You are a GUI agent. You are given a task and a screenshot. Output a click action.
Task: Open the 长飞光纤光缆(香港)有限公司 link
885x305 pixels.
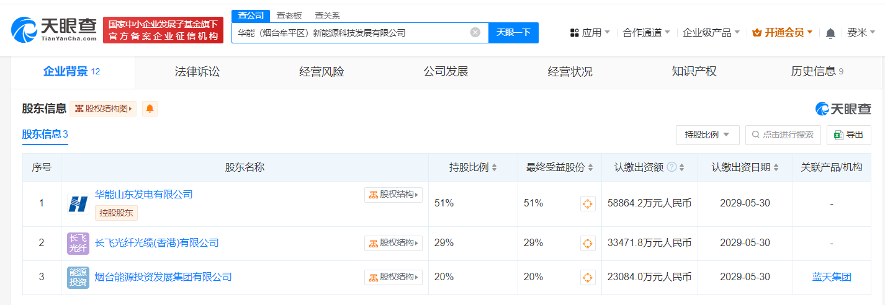click(156, 243)
